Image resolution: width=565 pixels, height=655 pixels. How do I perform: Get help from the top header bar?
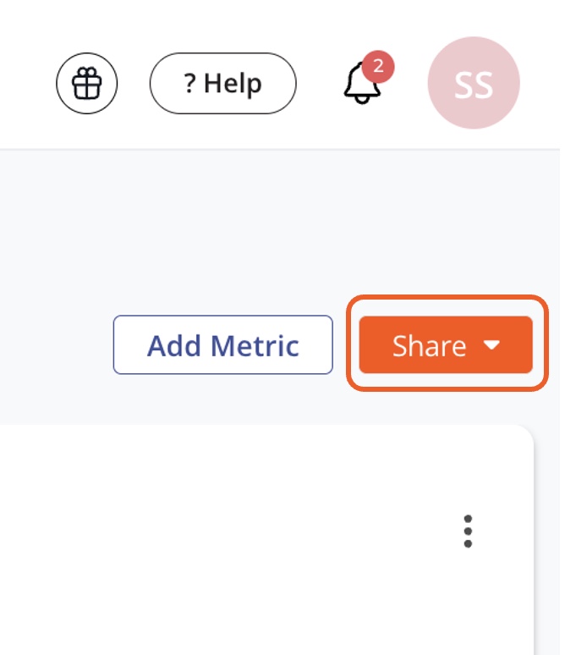[x=223, y=84]
